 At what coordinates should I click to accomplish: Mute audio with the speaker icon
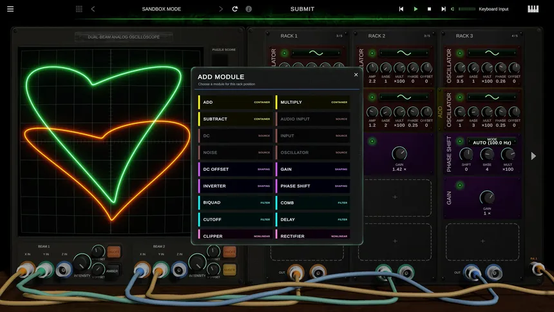click(453, 9)
